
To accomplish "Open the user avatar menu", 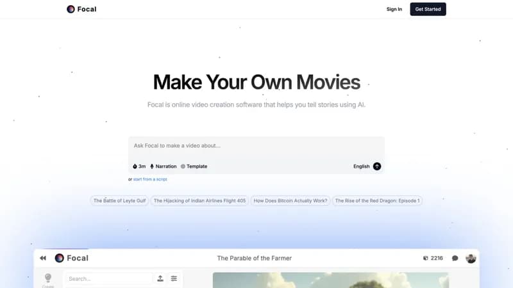I will coord(471,259).
